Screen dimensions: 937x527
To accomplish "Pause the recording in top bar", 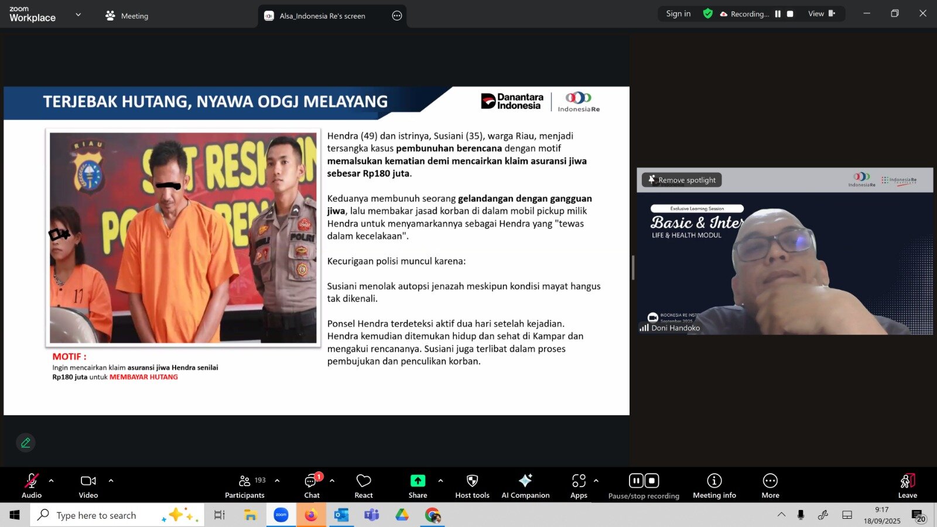I will pyautogui.click(x=778, y=14).
